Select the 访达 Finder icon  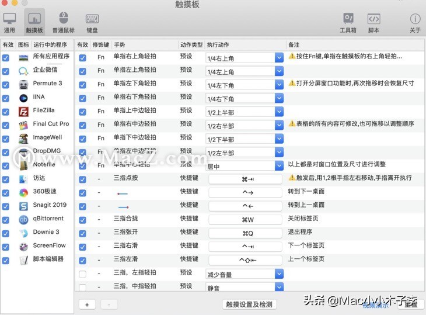(23, 179)
